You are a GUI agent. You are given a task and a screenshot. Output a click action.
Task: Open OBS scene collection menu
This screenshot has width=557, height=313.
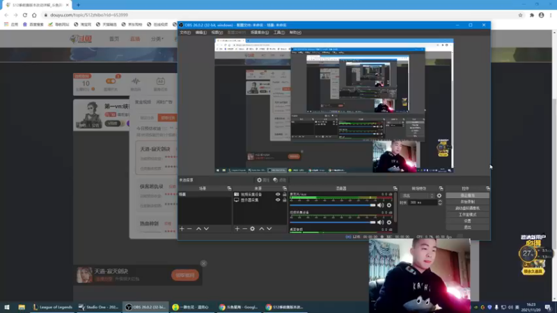click(260, 32)
